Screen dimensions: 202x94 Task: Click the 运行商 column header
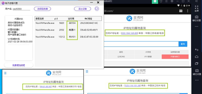tap(71, 19)
